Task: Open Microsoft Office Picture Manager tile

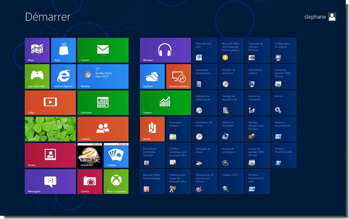Action: 152,181
